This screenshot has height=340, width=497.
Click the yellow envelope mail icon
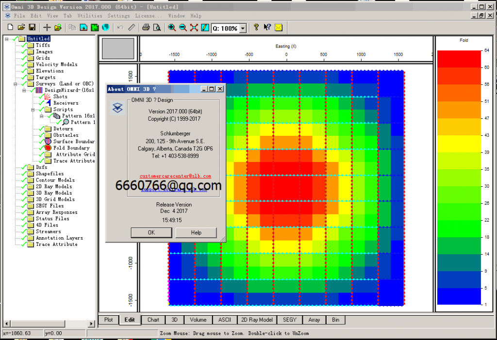click(x=278, y=27)
